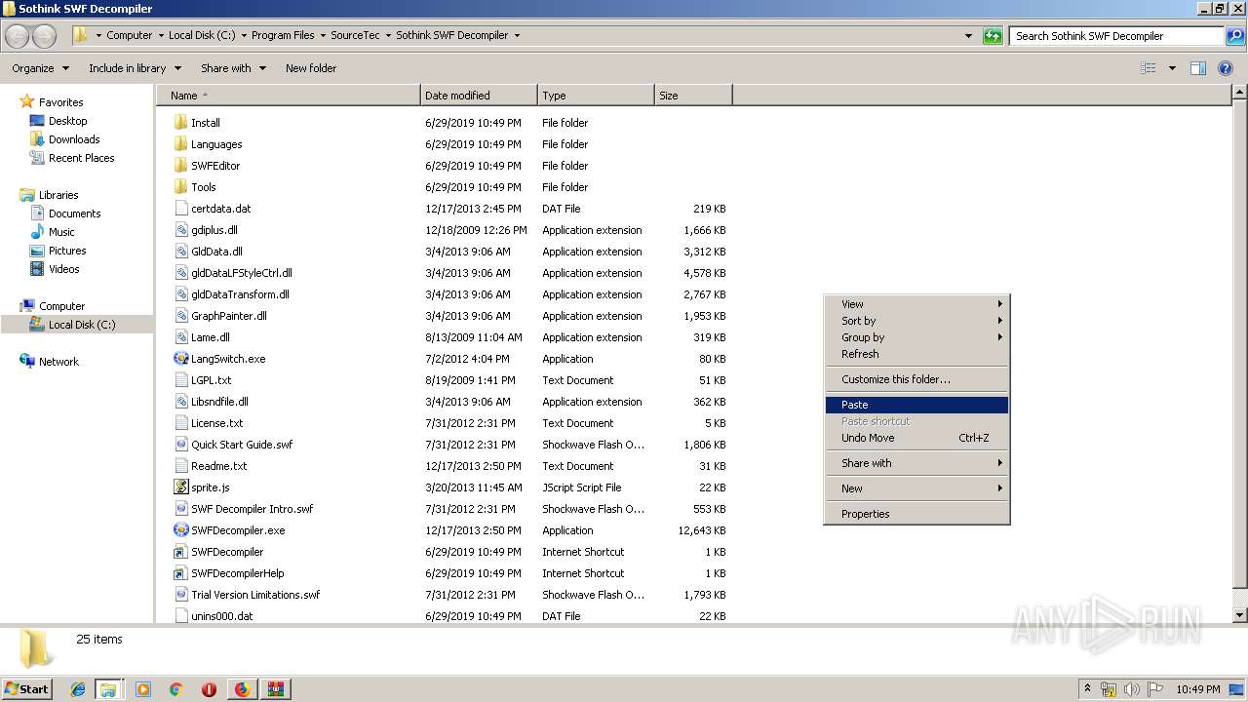Expand the SourceTec breadcrumb arrow

[x=387, y=35]
